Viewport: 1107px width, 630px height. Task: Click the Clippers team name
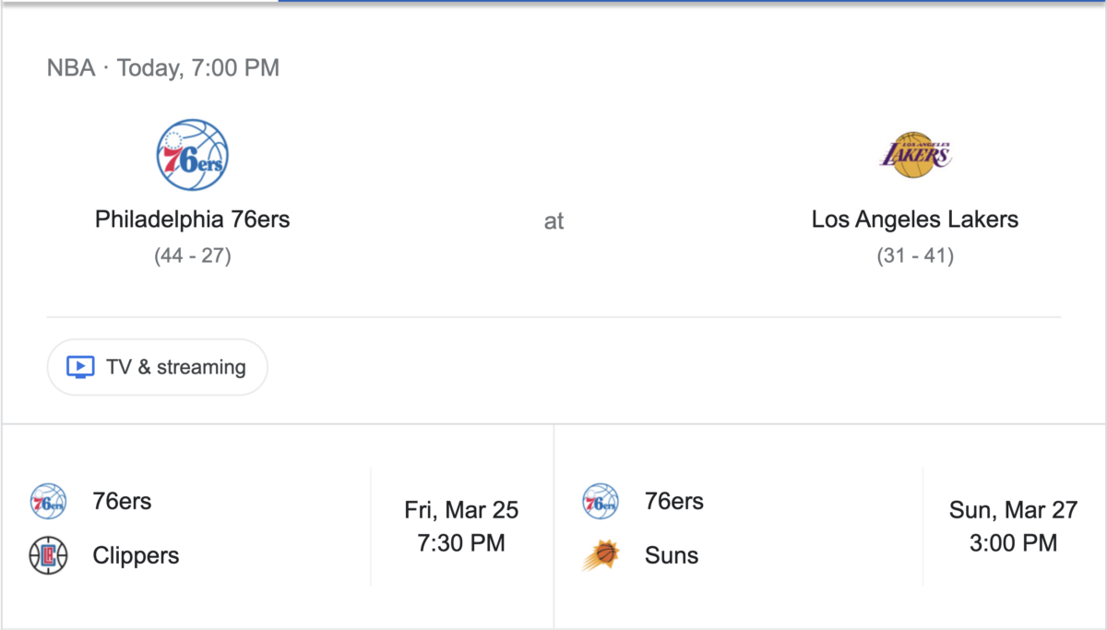(136, 555)
